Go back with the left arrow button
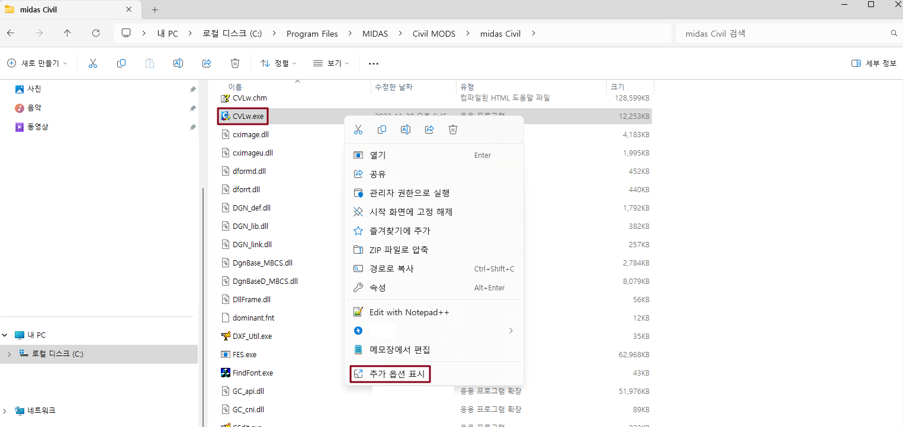Image resolution: width=903 pixels, height=427 pixels. [x=11, y=33]
